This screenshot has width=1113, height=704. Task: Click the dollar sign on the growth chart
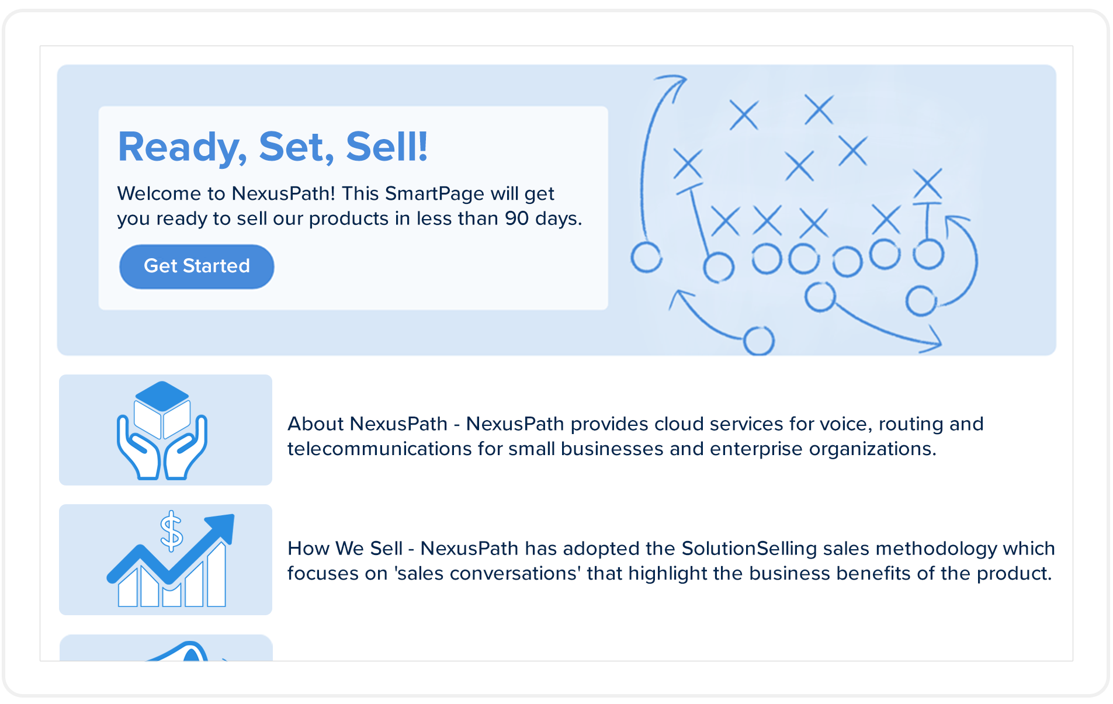(171, 531)
